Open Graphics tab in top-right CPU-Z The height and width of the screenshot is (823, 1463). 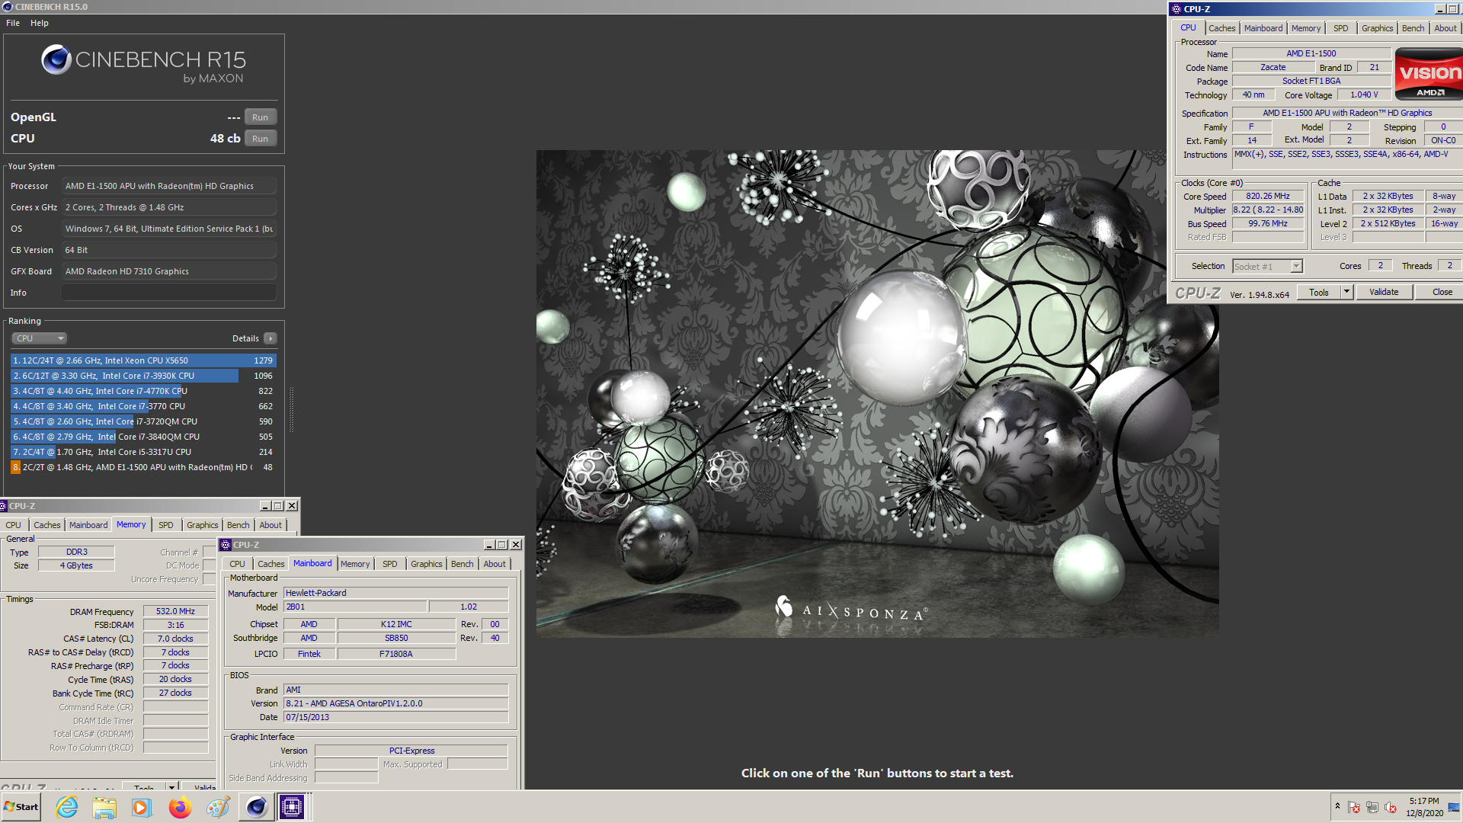(x=1377, y=28)
